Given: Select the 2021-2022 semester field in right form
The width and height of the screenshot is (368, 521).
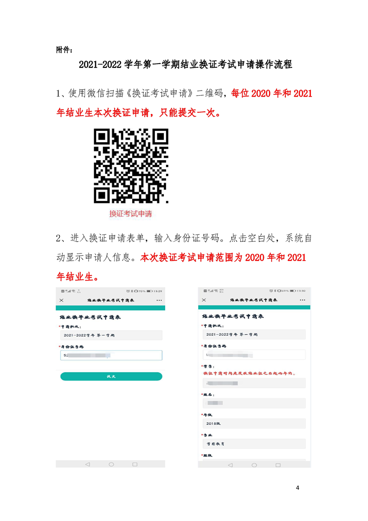Looking at the screenshot, I should [254, 334].
